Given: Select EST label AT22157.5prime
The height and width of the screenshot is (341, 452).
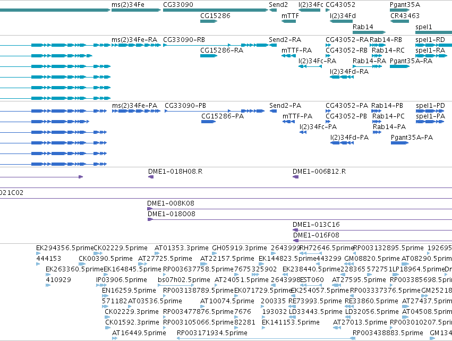Looking at the screenshot, I should 227,258.
